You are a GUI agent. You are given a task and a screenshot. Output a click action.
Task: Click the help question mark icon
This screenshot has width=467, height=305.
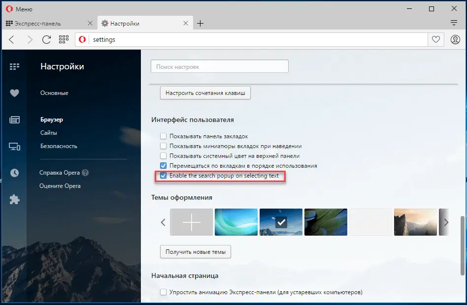(85, 173)
